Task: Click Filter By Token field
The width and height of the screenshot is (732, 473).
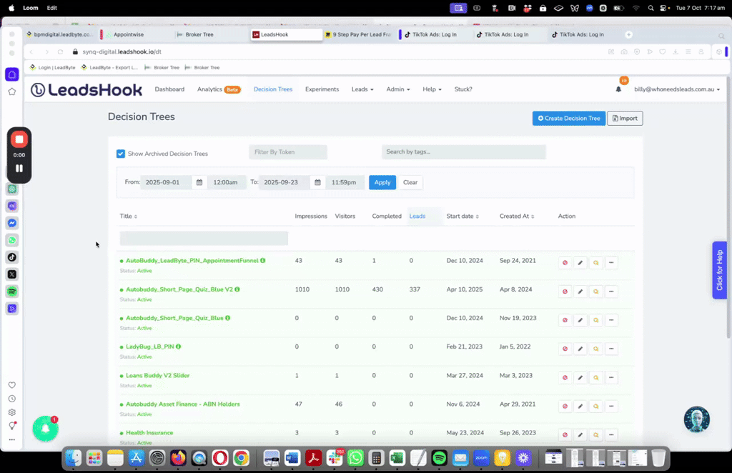Action: click(288, 152)
